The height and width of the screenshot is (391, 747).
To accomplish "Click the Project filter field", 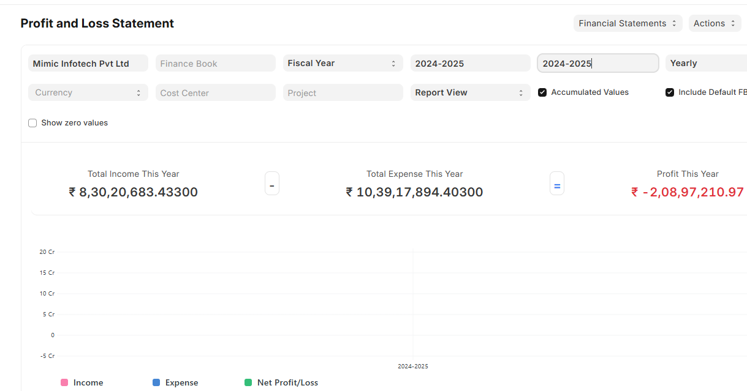I will click(x=343, y=92).
